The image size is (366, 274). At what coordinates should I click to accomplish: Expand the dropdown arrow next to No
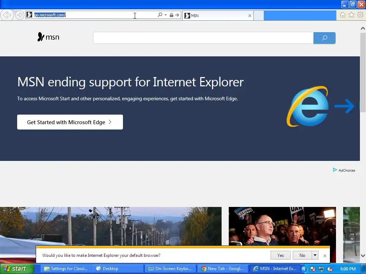click(315, 255)
